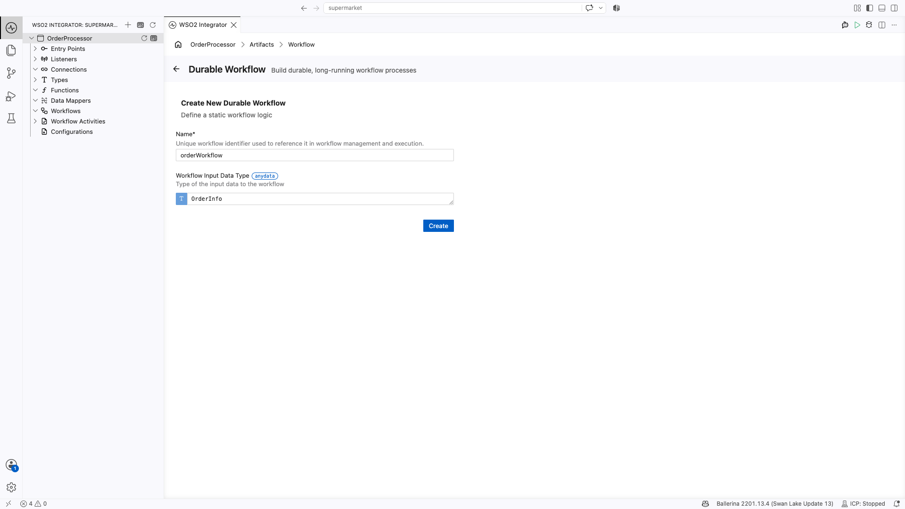
Task: Select the WSO2 Integrator editor tab
Action: click(x=203, y=25)
